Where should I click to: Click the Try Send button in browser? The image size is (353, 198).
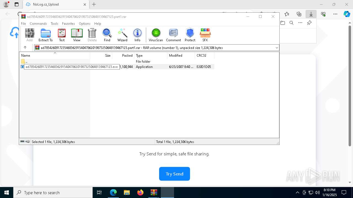(175, 174)
